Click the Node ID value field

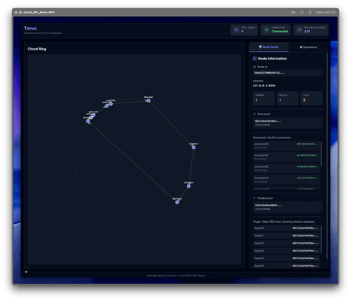click(x=286, y=72)
